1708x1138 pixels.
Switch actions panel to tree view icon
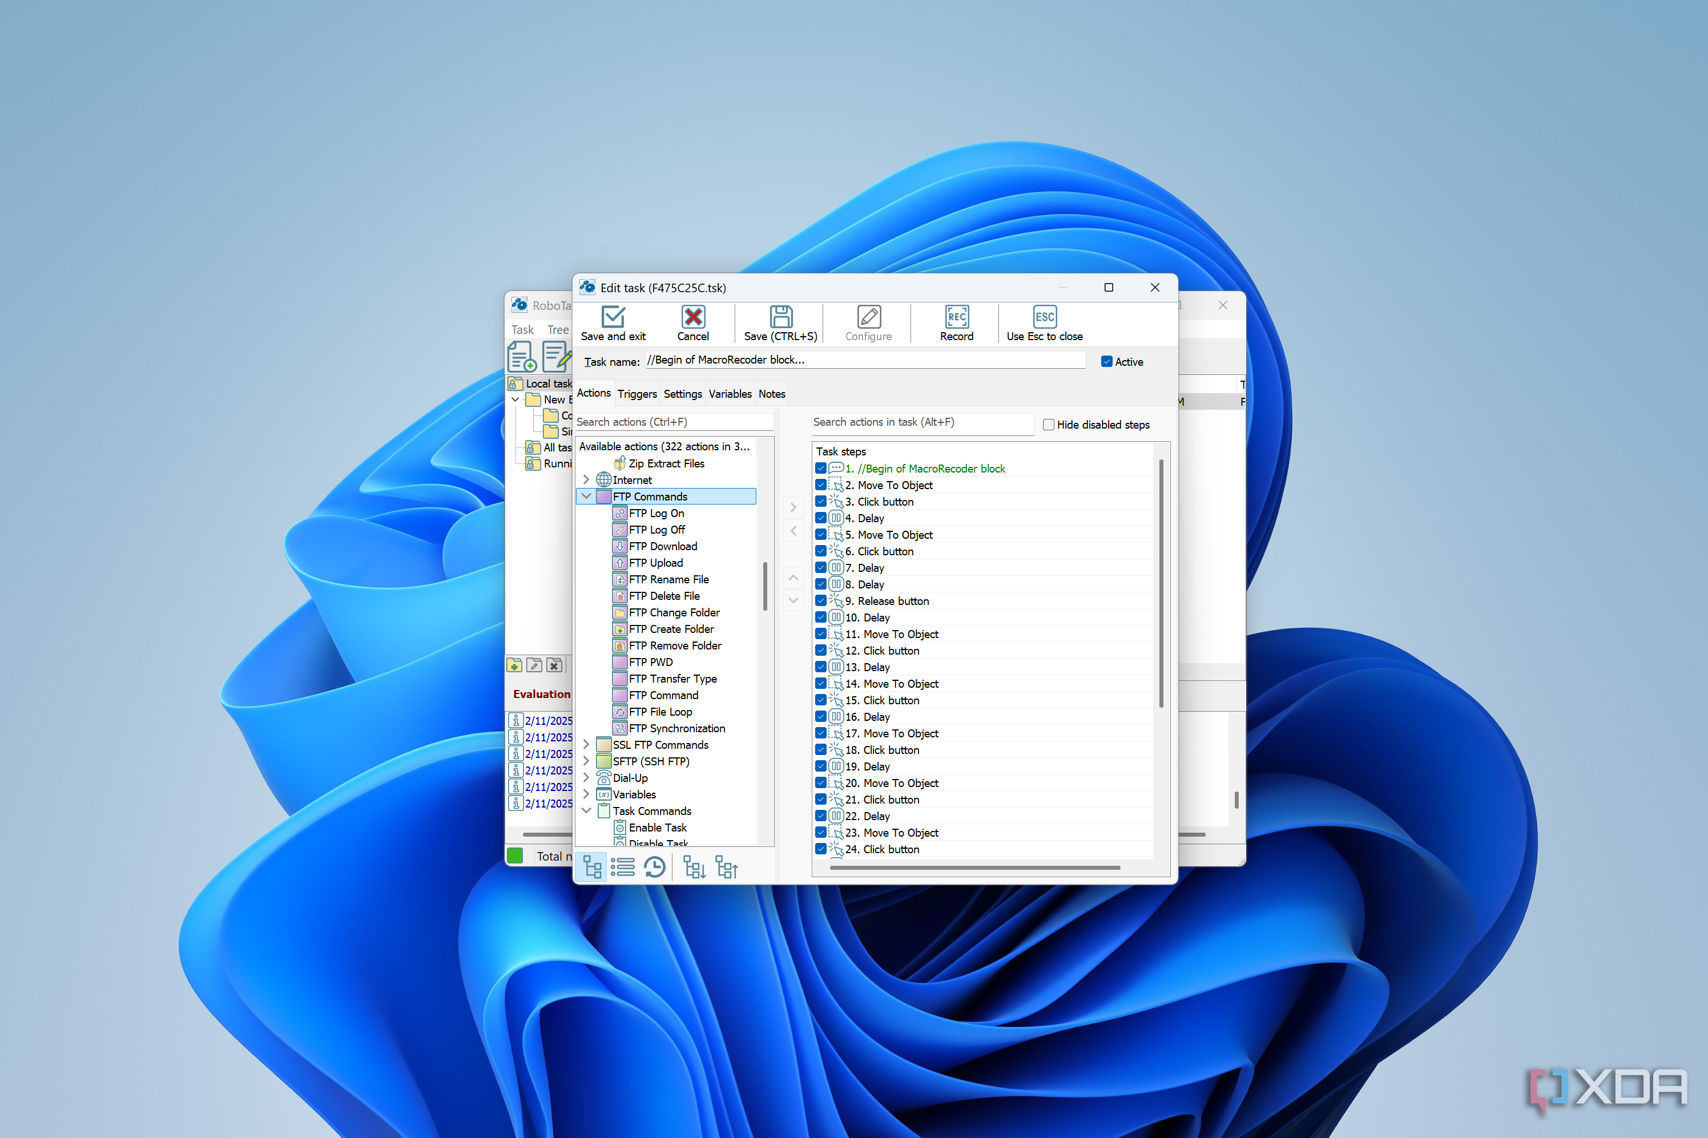(593, 866)
